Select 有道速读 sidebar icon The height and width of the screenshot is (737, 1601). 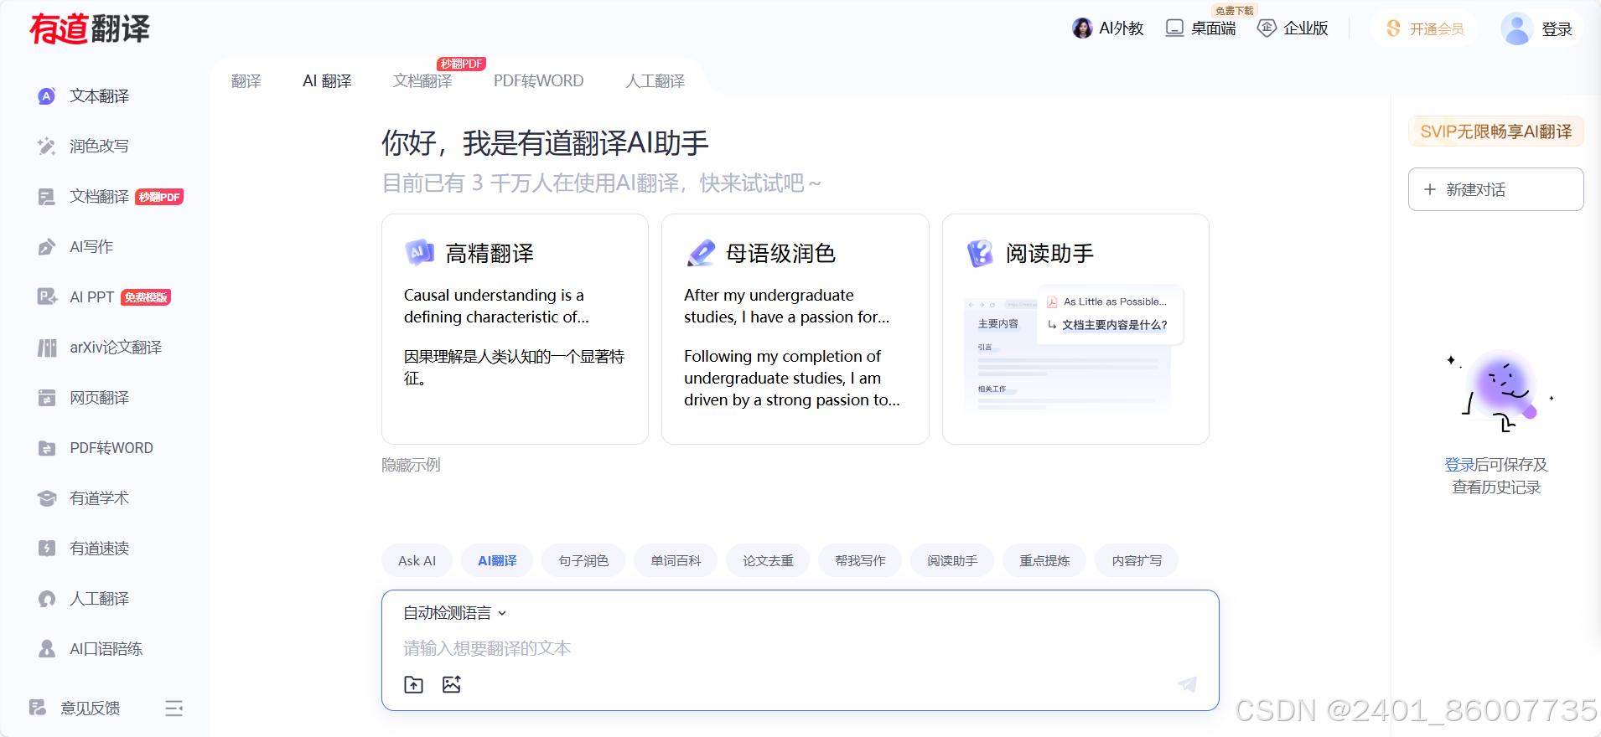(47, 549)
